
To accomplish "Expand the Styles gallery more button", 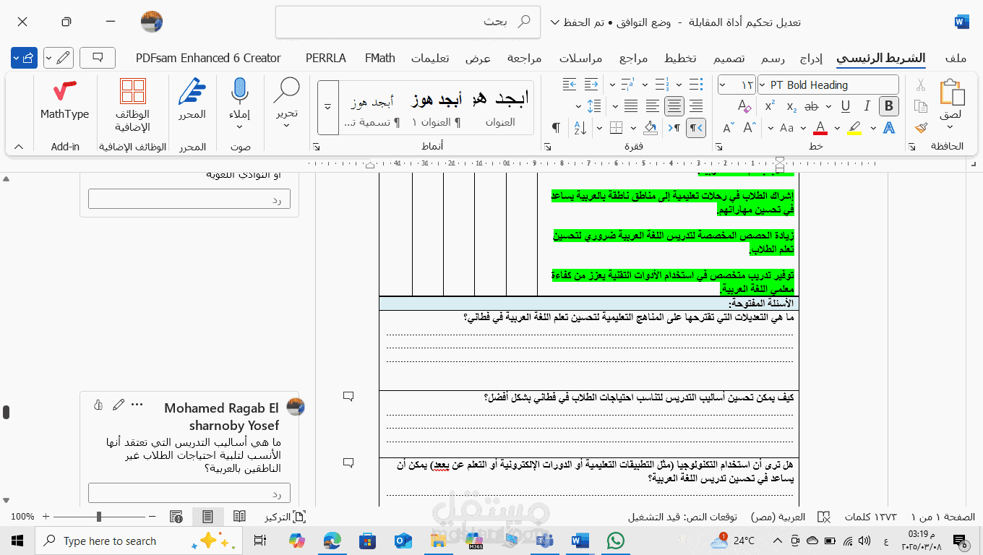I will pyautogui.click(x=327, y=107).
